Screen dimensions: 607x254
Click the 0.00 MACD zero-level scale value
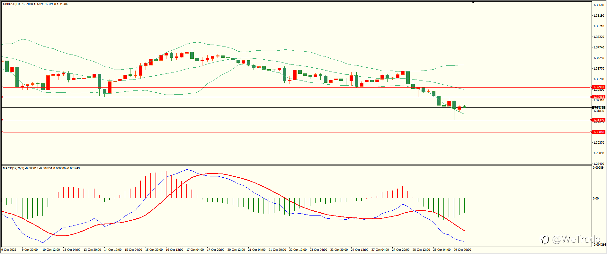click(x=596, y=199)
